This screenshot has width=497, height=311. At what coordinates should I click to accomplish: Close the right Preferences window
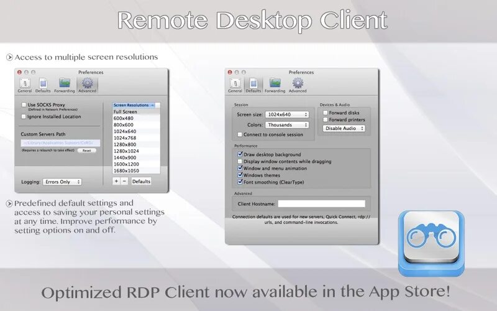coord(230,72)
